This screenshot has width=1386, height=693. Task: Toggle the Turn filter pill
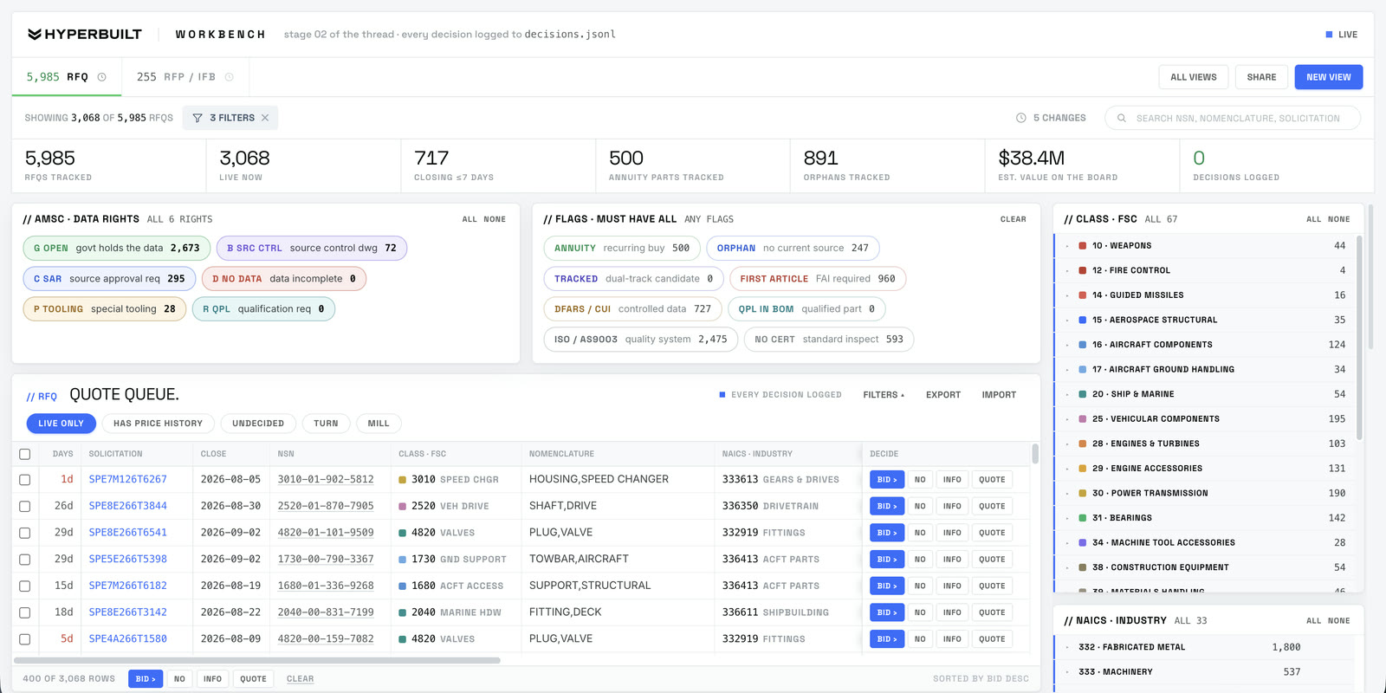point(326,424)
